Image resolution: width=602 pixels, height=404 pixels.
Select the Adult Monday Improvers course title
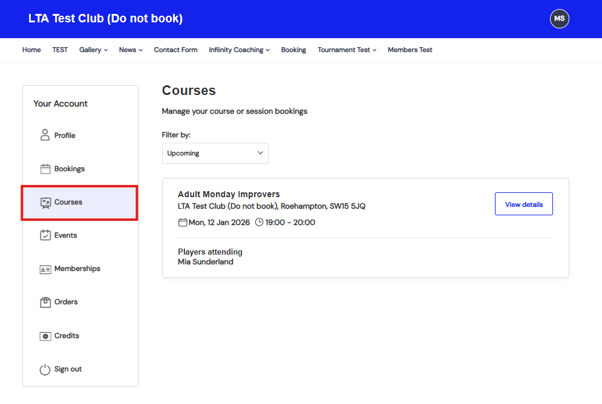click(229, 194)
